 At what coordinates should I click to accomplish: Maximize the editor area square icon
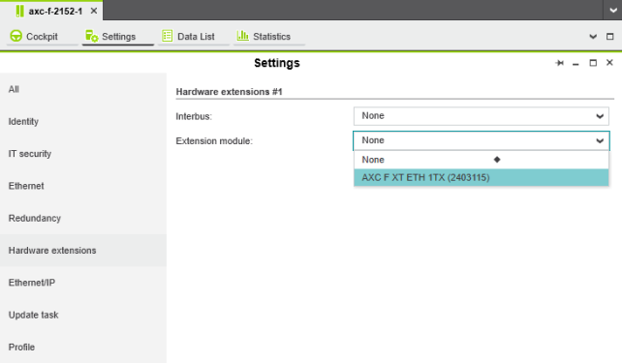[610, 37]
